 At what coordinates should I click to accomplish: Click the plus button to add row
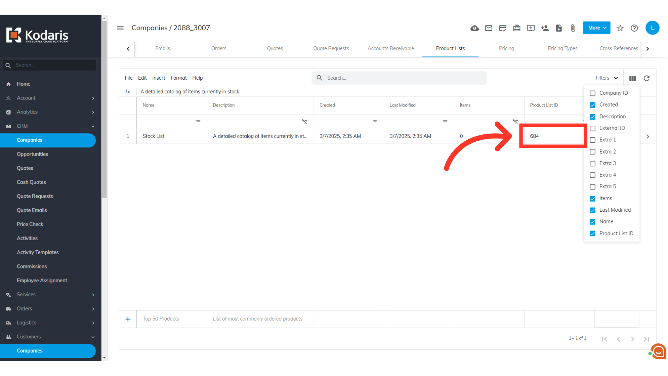tap(128, 319)
